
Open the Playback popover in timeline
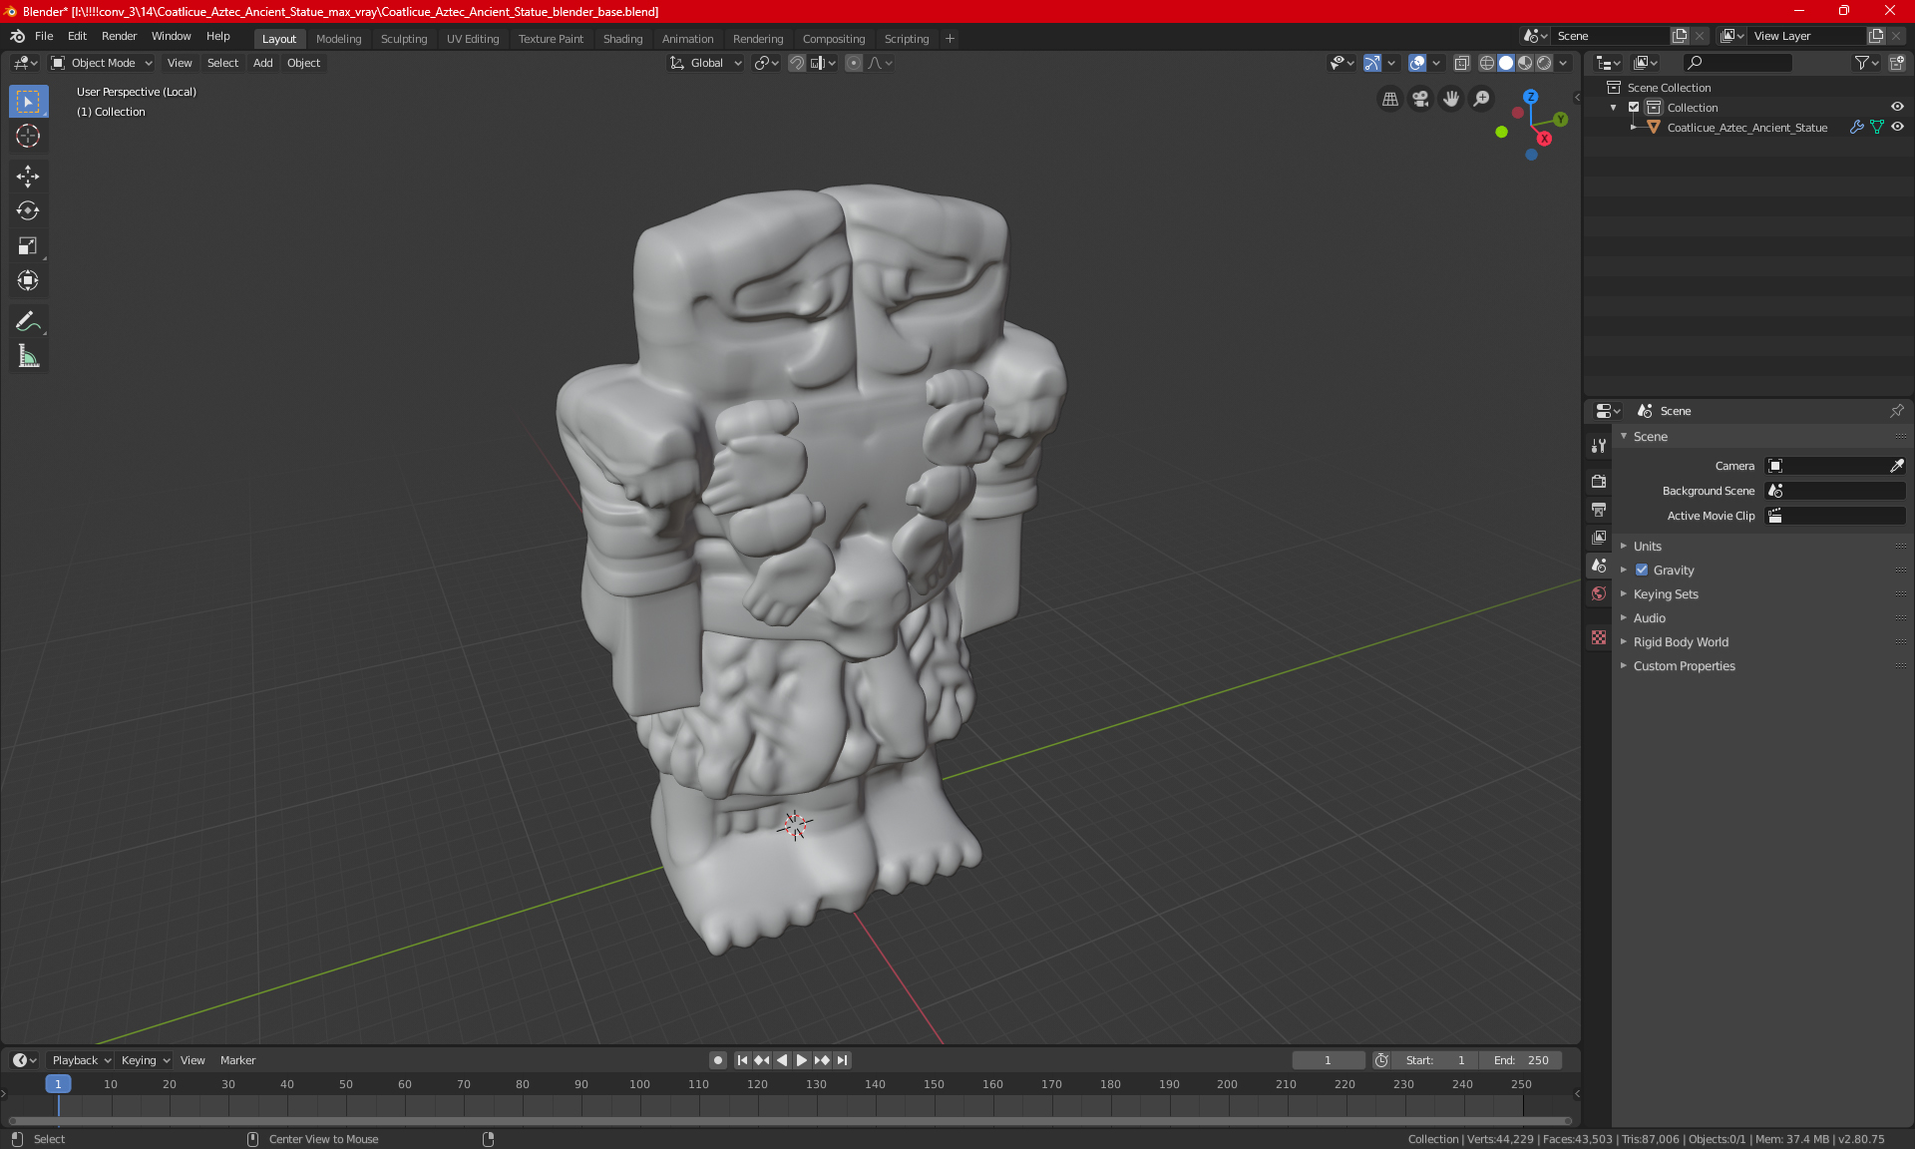81,1060
